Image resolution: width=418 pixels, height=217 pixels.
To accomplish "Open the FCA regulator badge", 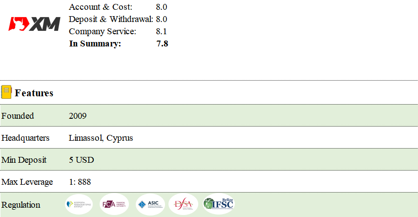I will (x=114, y=204).
